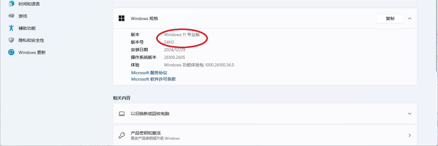This screenshot has width=438, height=146.
Task: Open the 游戏 settings category
Action: pyautogui.click(x=23, y=16)
